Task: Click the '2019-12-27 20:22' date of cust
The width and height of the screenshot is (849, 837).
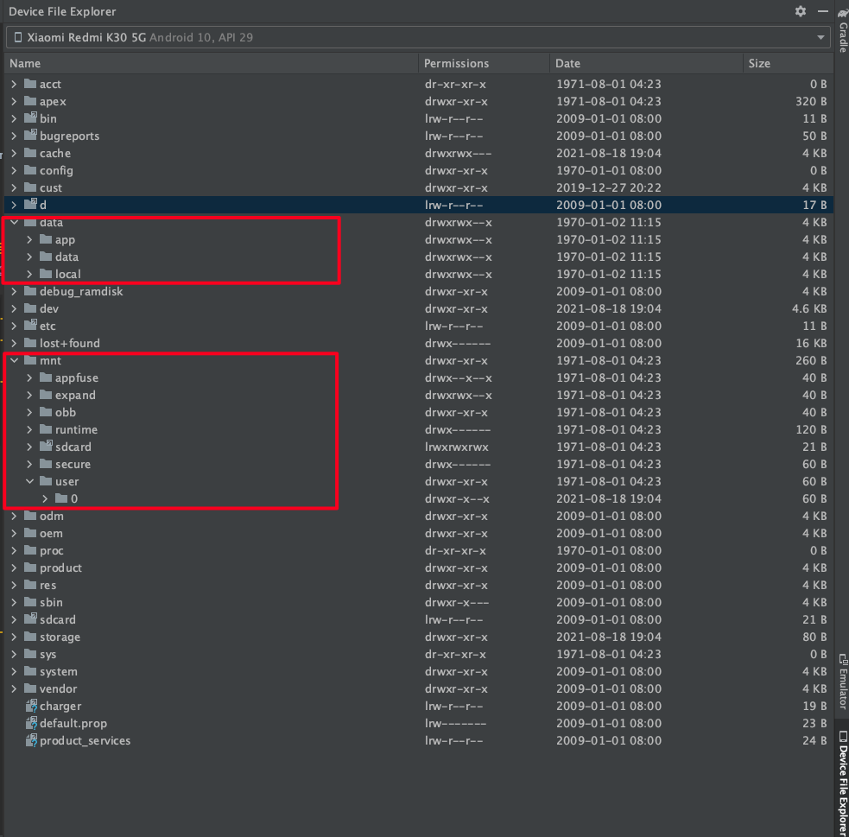Action: click(x=609, y=187)
